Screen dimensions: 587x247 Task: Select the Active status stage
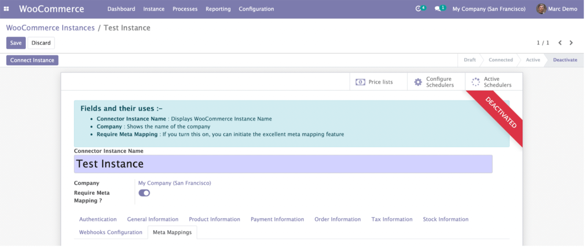coord(533,60)
